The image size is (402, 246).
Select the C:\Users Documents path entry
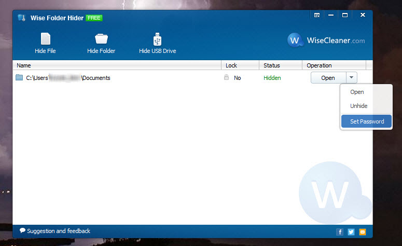pyautogui.click(x=68, y=78)
